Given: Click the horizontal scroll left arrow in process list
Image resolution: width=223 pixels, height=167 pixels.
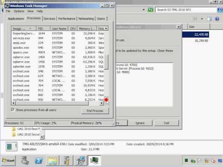Looking at the screenshot, I should (13, 103).
